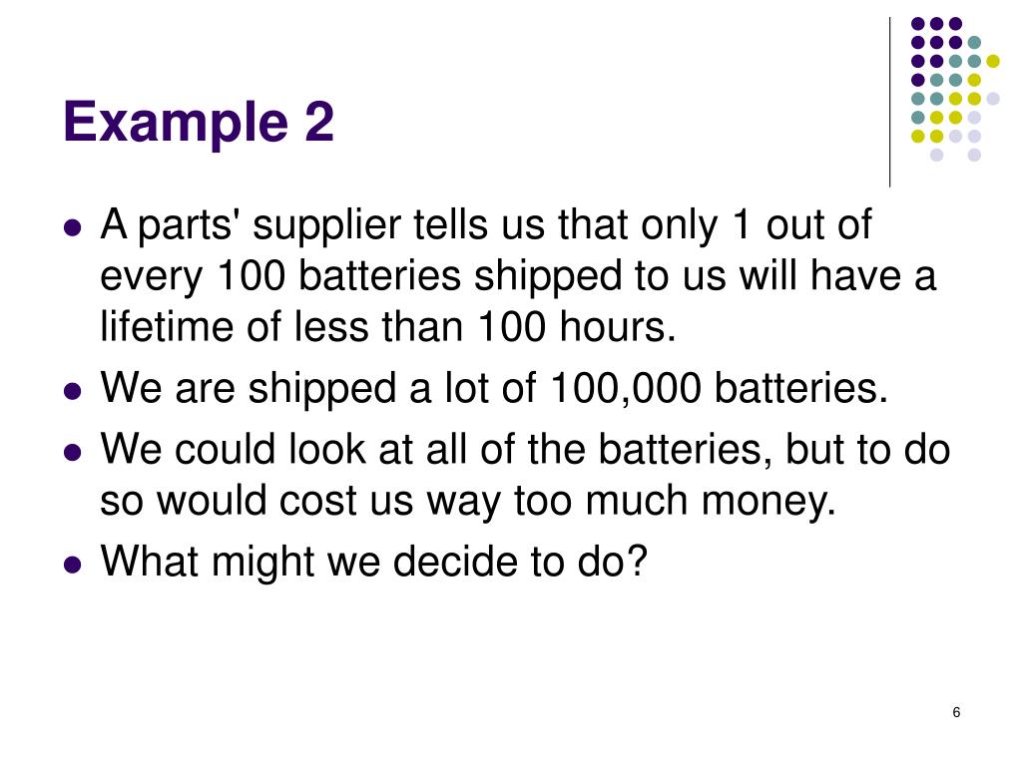This screenshot has height=766, width=1022.
Task: Click the slide number 6
Action: (x=956, y=712)
